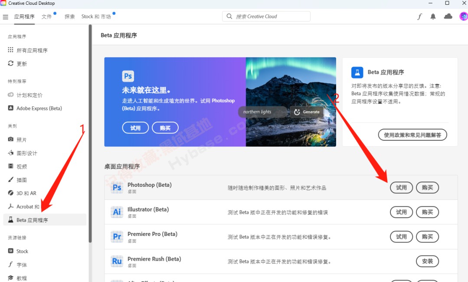468x282 pixels.
Task: Select 所有应用程序 in the sidebar
Action: pyautogui.click(x=32, y=50)
